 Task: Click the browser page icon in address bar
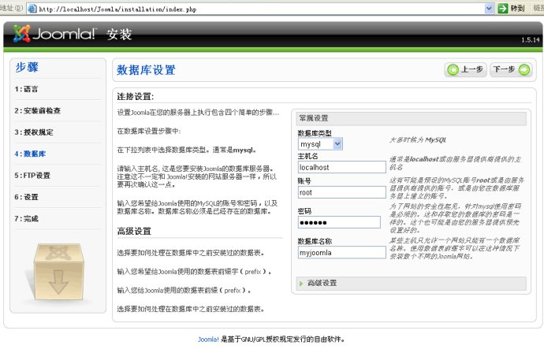point(32,9)
